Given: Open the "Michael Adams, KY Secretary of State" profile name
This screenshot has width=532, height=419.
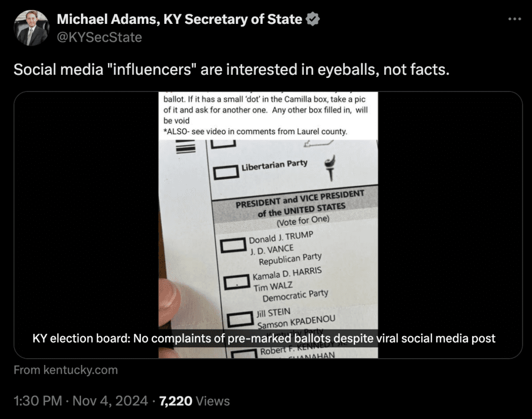Looking at the screenshot, I should click(179, 20).
